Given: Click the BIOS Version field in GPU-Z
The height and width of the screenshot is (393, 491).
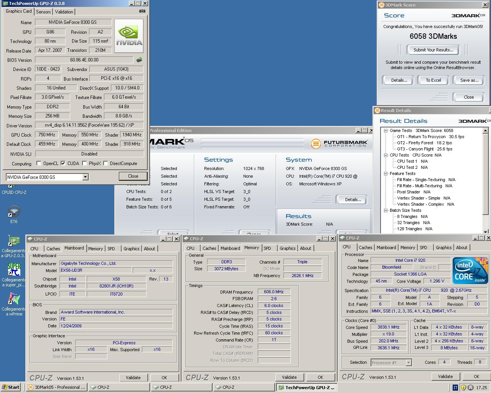Looking at the screenshot, I should tap(84, 60).
